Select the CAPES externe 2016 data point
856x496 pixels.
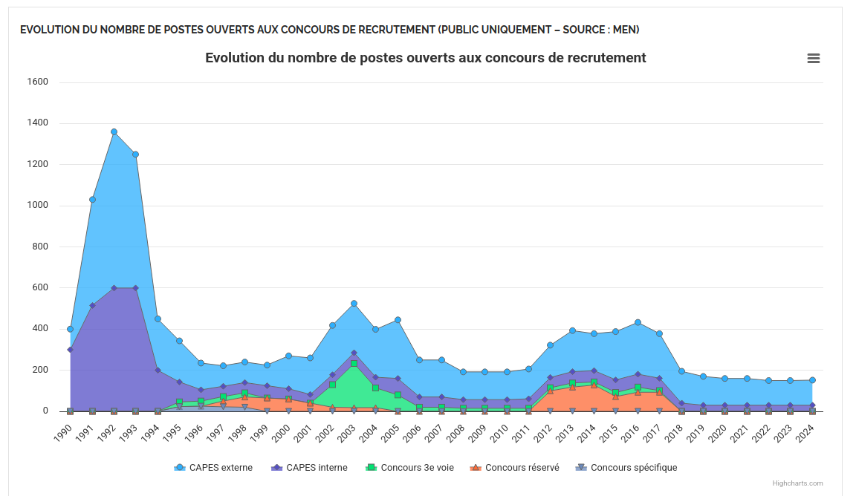(638, 322)
